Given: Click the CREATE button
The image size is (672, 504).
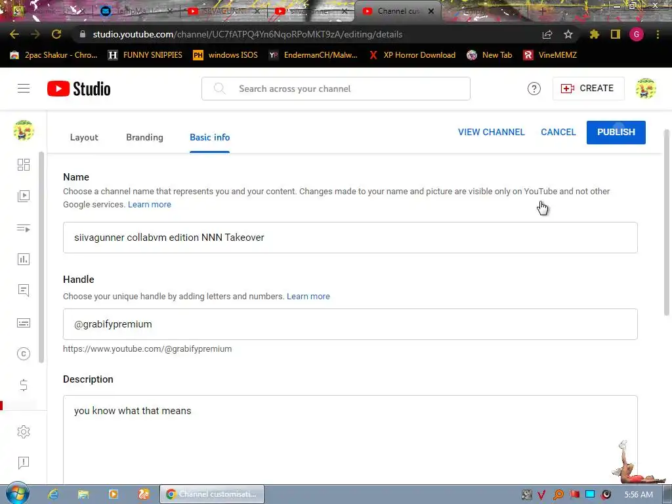Looking at the screenshot, I should pyautogui.click(x=589, y=89).
